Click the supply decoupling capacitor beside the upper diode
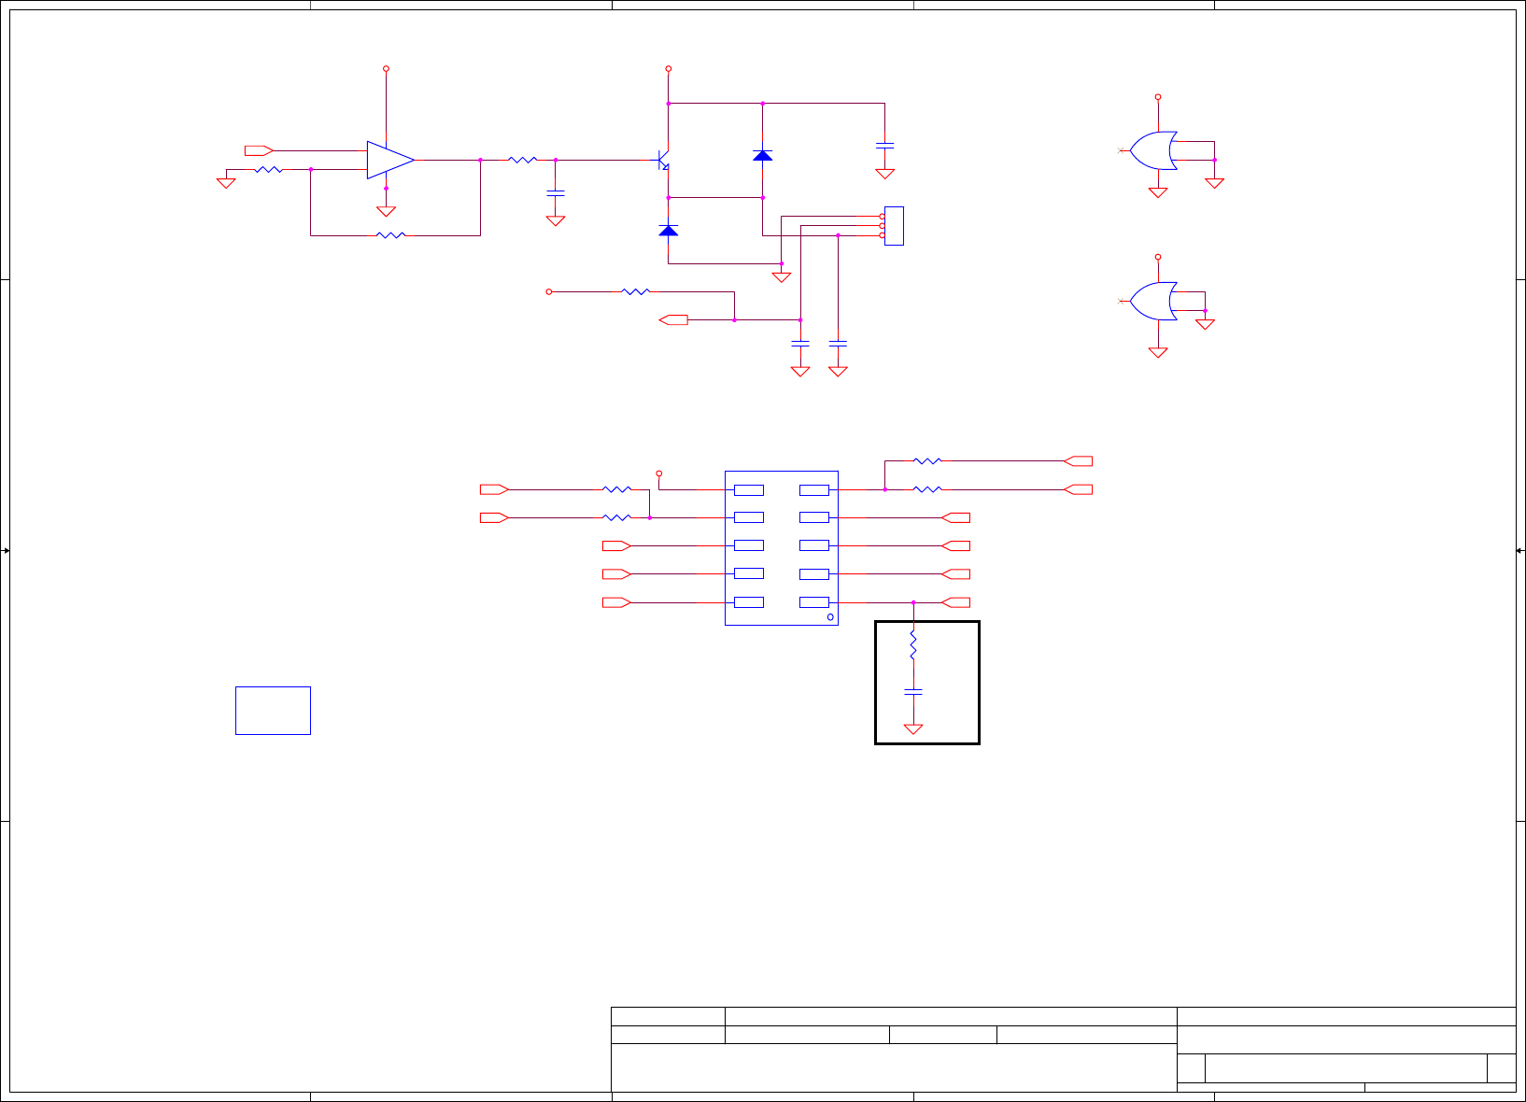This screenshot has width=1526, height=1102. 885,146
